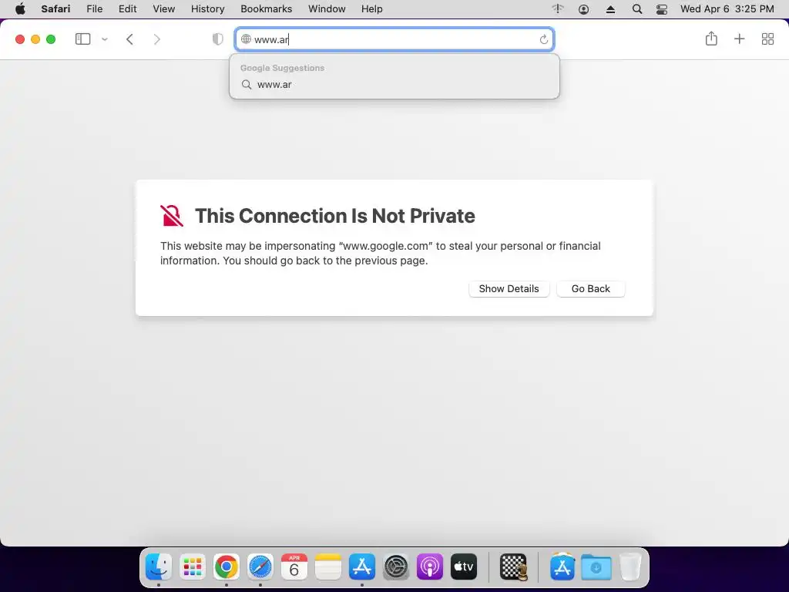
Task: Open the Edit menu
Action: pos(128,9)
